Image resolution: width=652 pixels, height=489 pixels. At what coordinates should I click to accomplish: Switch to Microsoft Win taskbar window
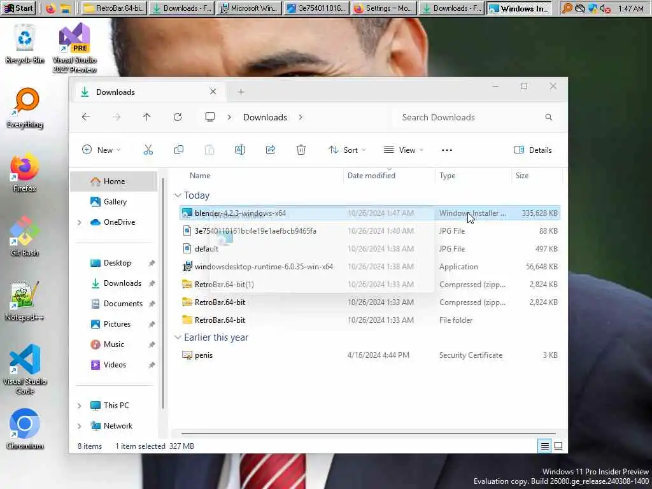[249, 8]
